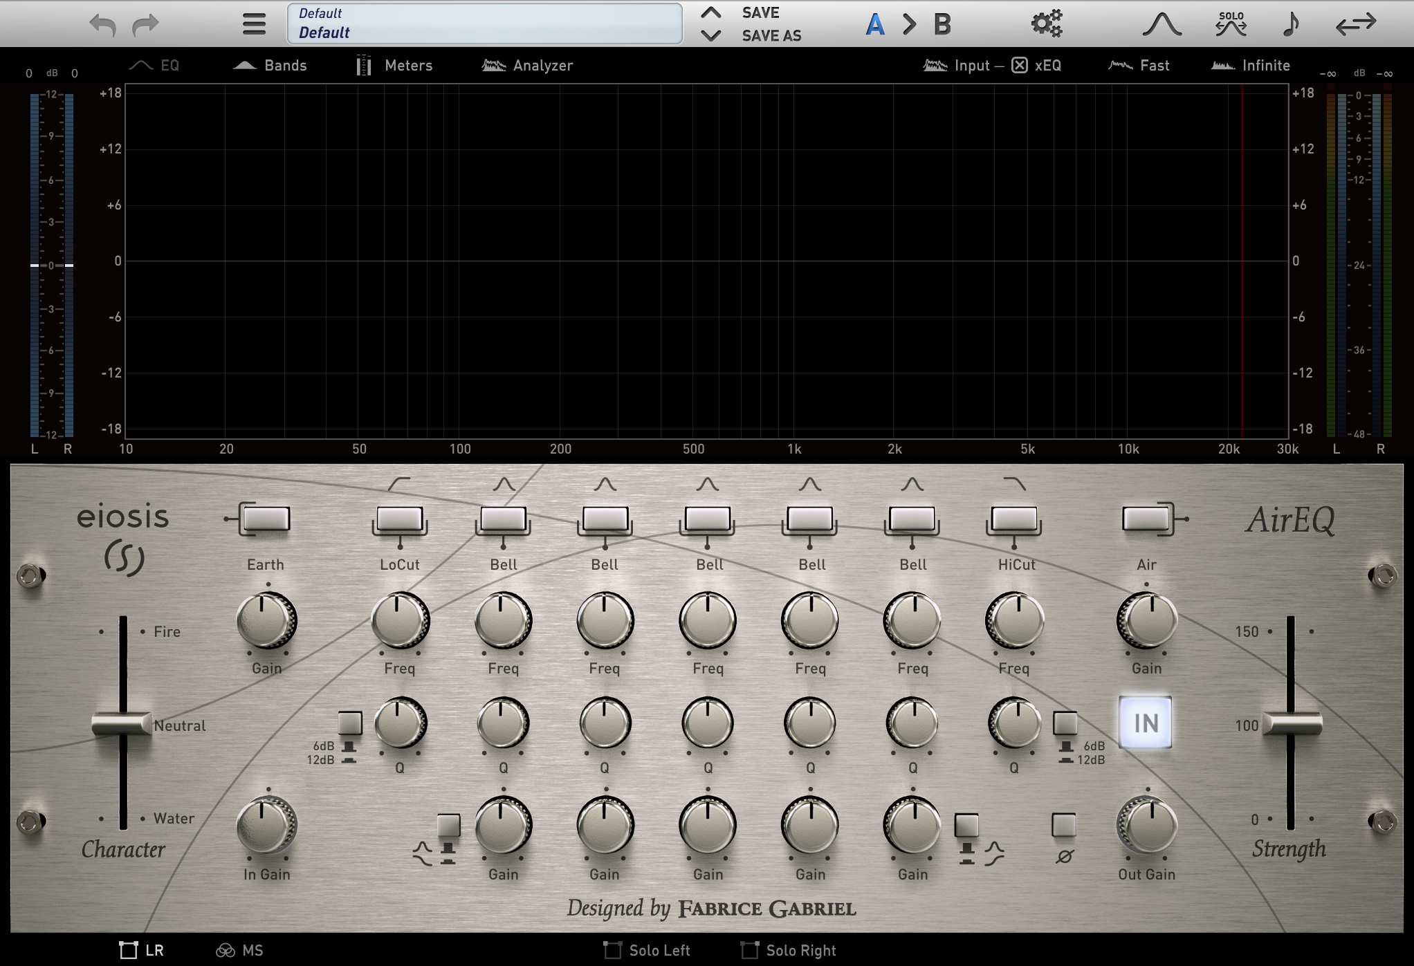1414x966 pixels.
Task: Click the HiCut Freq knob
Action: coord(1014,620)
